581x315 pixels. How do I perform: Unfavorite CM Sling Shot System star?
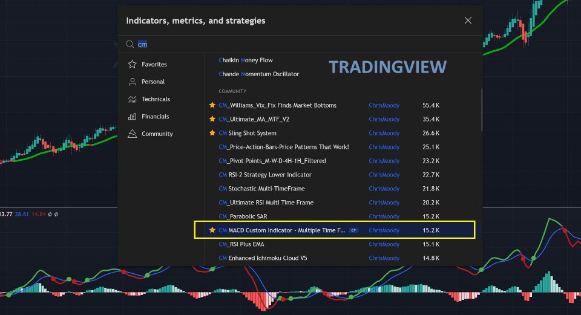point(212,133)
